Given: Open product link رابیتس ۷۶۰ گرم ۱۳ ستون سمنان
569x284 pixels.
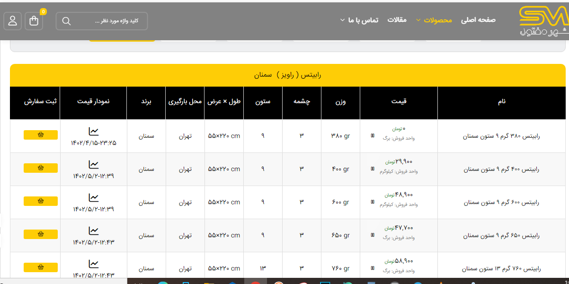Looking at the screenshot, I should [x=501, y=269].
